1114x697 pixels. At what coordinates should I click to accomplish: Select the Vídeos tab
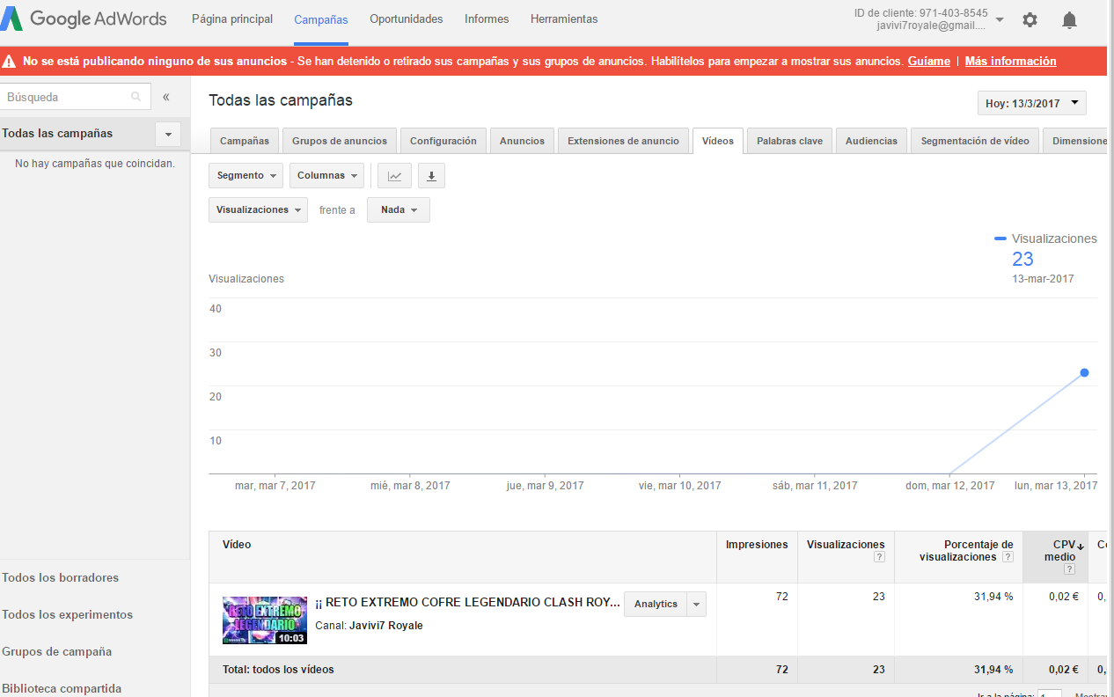pos(718,141)
